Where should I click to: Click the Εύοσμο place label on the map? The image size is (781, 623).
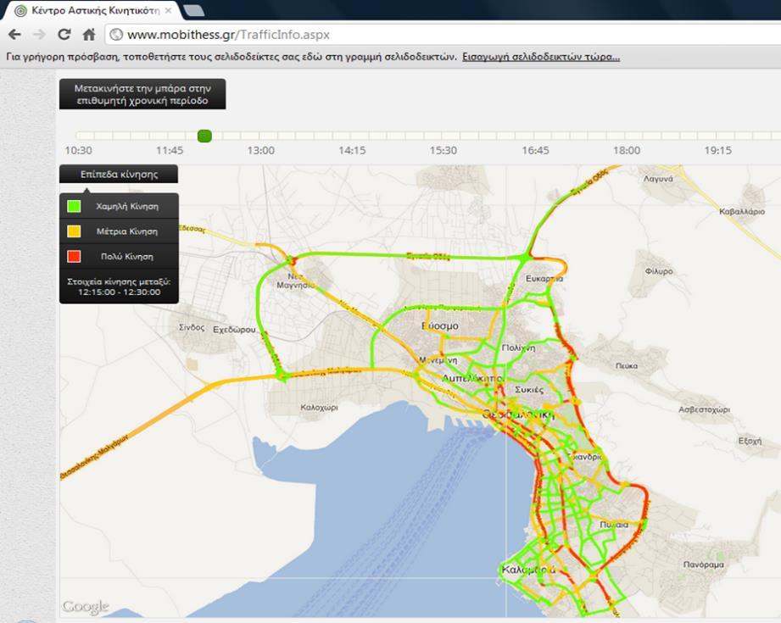click(440, 326)
